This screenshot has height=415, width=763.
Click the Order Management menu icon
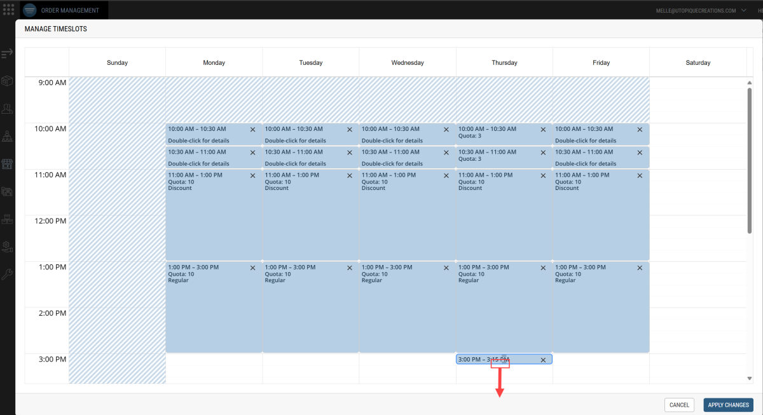click(x=30, y=10)
